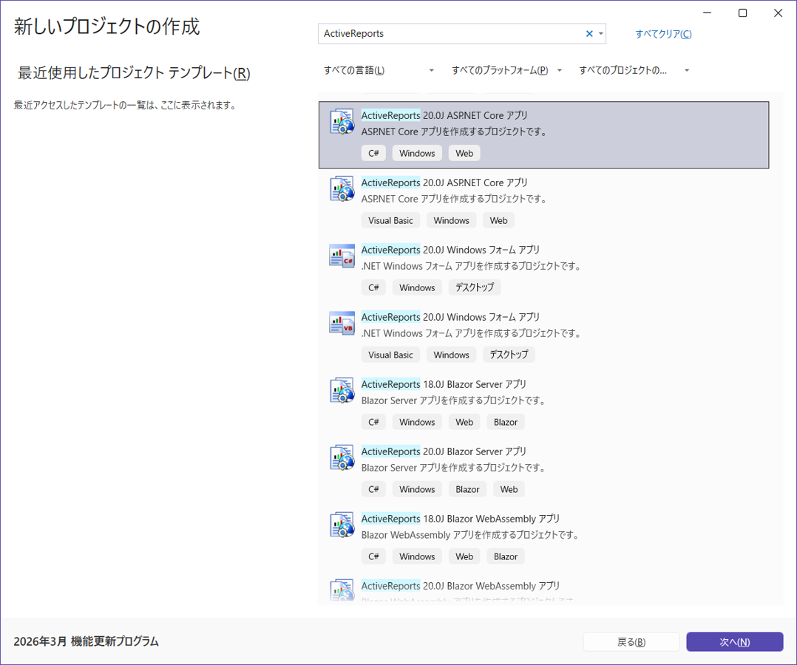Select ActiveReports 20.0J Windows フォーム Visual Basic title

(x=450, y=316)
